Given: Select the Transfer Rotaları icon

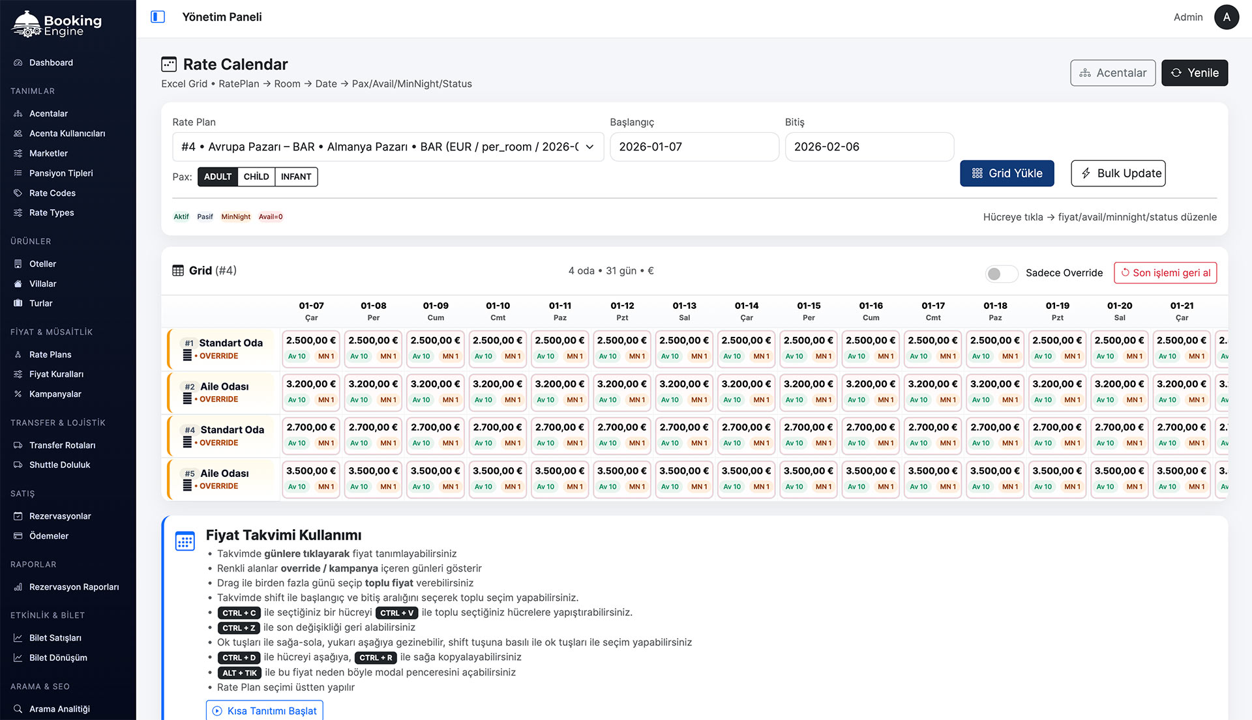Looking at the screenshot, I should (17, 445).
